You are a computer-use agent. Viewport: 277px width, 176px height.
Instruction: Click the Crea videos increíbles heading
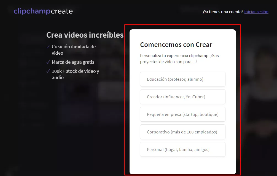pyautogui.click(x=85, y=35)
